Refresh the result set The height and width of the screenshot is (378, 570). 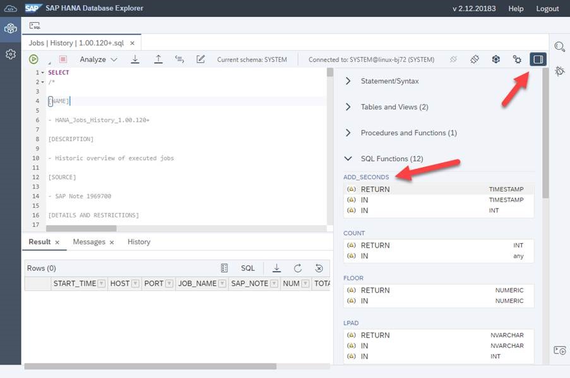298,268
